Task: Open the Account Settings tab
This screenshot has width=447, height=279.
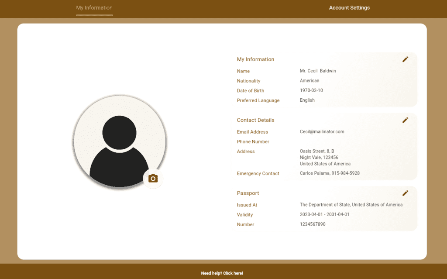Action: pyautogui.click(x=349, y=8)
